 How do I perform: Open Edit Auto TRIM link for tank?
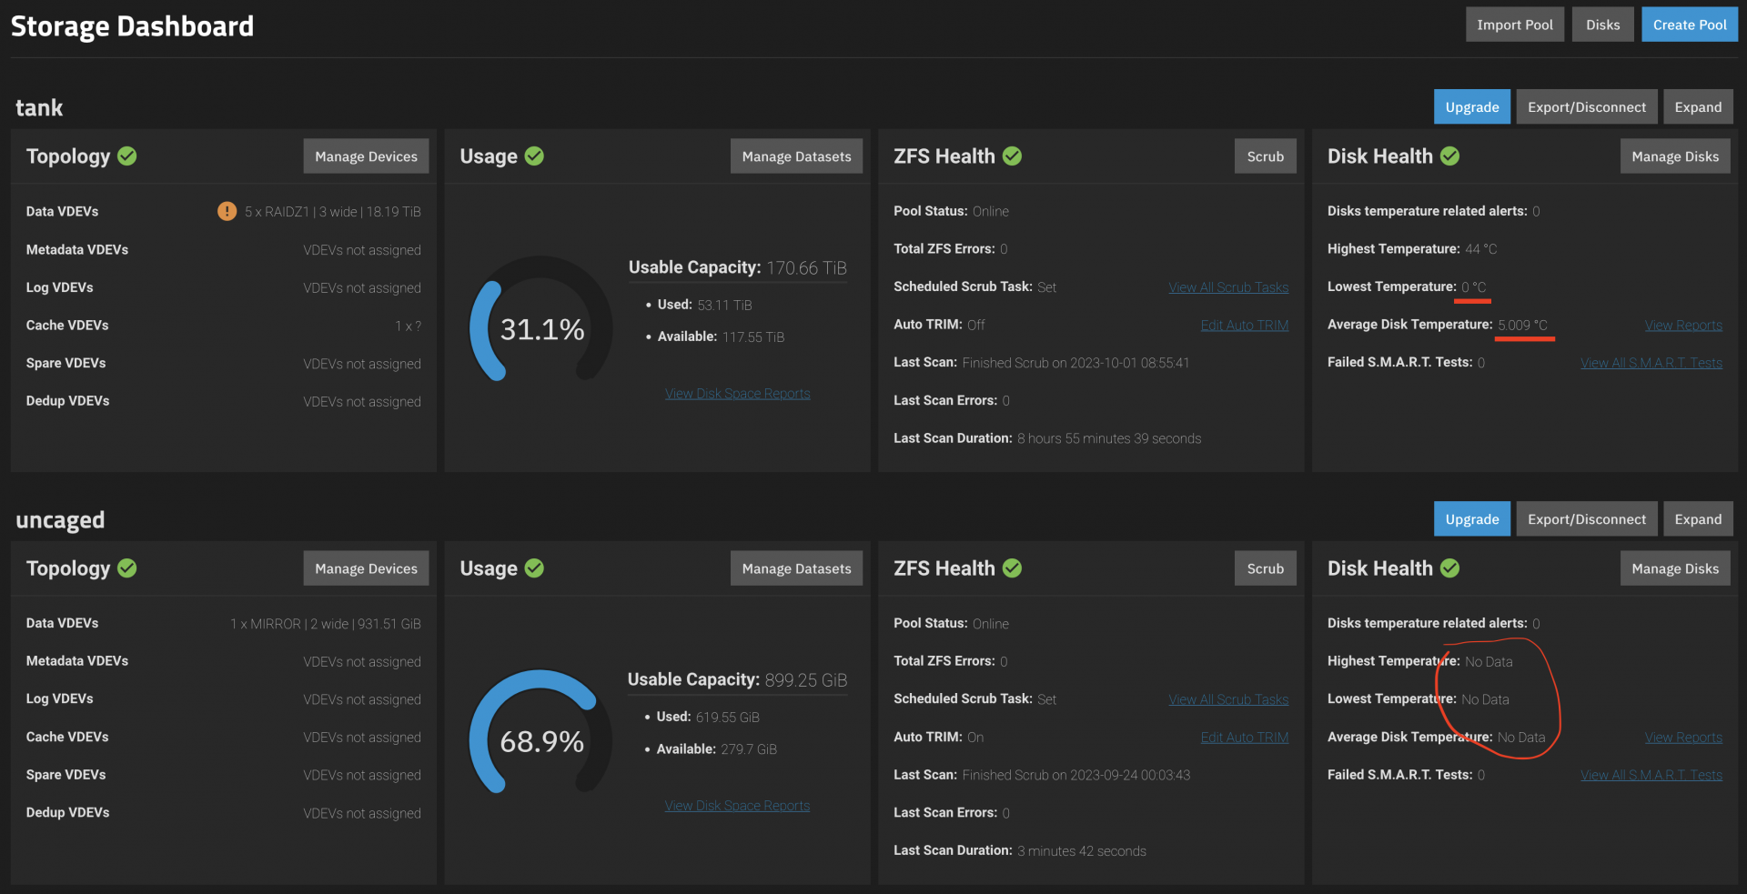(1244, 326)
